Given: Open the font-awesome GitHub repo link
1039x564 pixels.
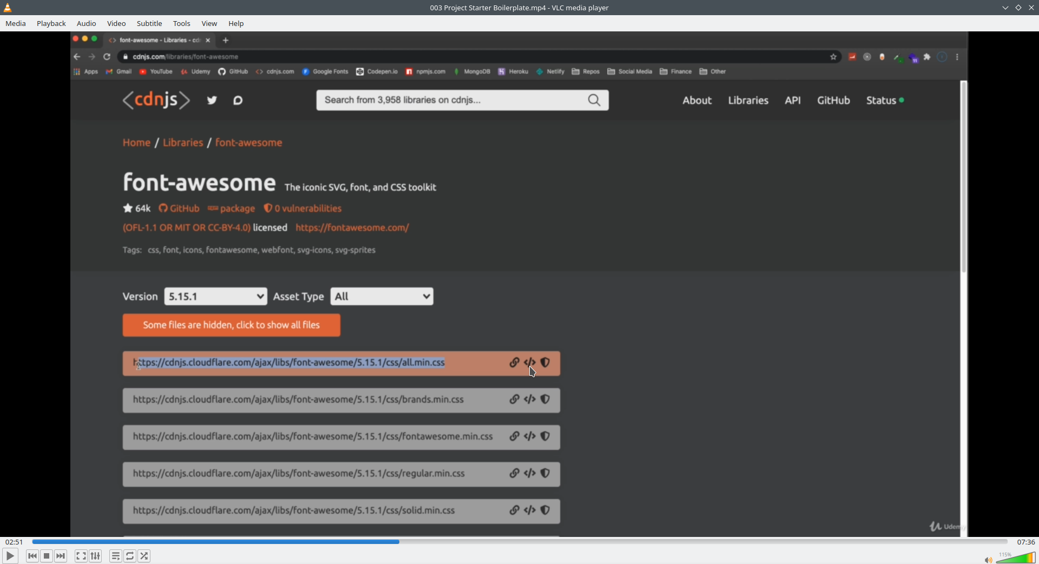Looking at the screenshot, I should tap(179, 208).
